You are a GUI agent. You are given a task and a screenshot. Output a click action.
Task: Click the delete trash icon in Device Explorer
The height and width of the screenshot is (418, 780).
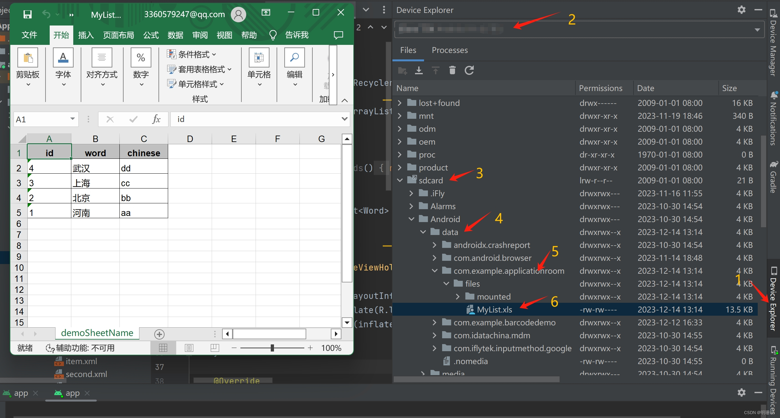(x=452, y=70)
